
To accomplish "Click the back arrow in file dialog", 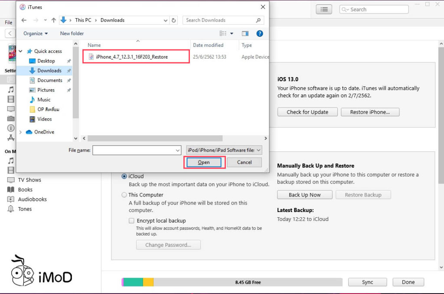I will pos(24,20).
